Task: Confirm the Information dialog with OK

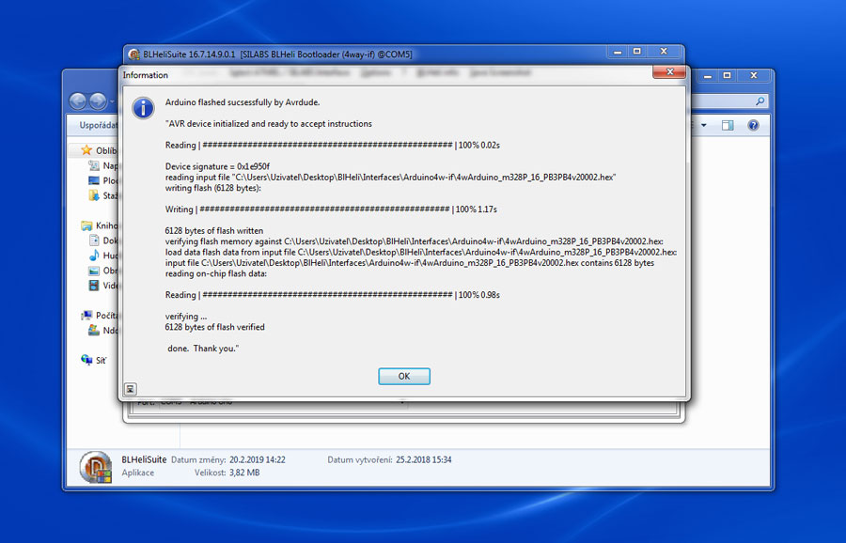Action: click(x=403, y=377)
